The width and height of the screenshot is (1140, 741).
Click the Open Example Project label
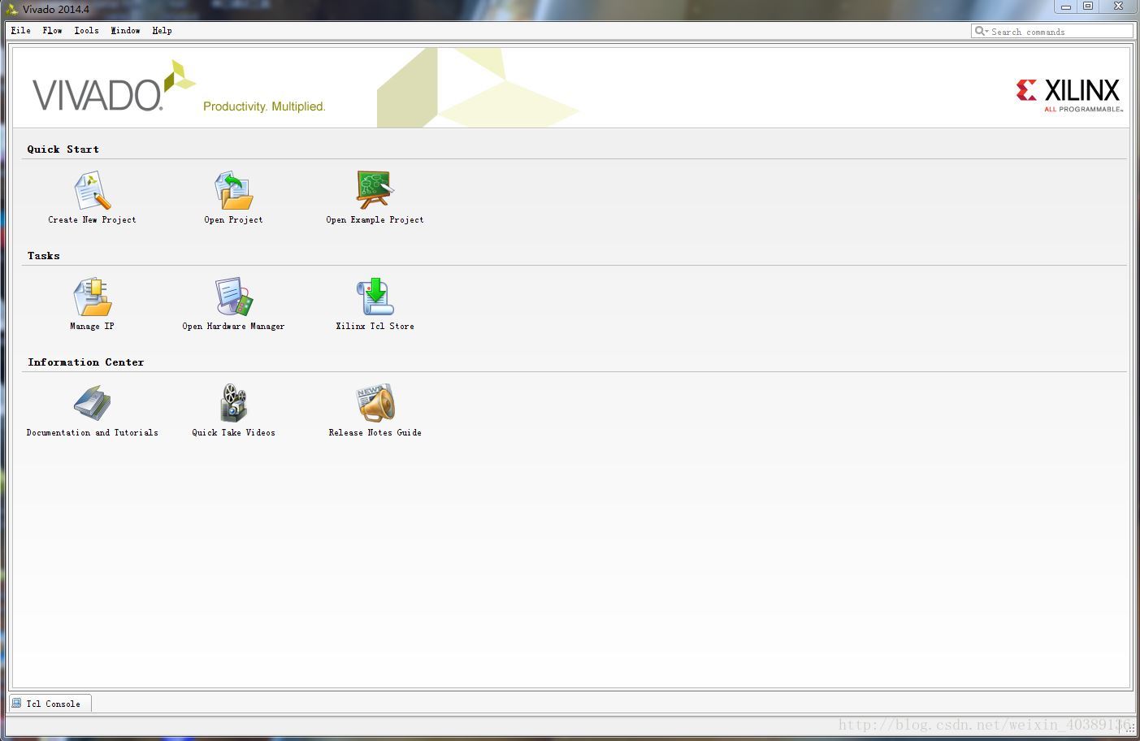[375, 220]
